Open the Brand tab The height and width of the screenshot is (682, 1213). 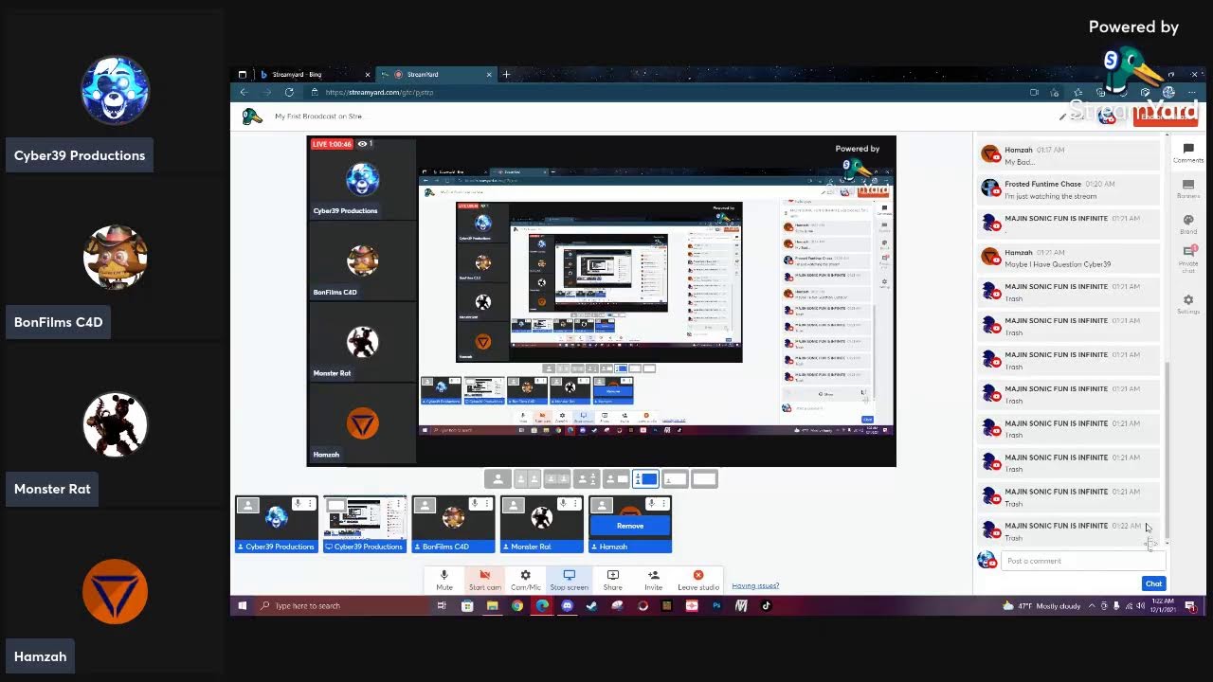[x=1188, y=224]
